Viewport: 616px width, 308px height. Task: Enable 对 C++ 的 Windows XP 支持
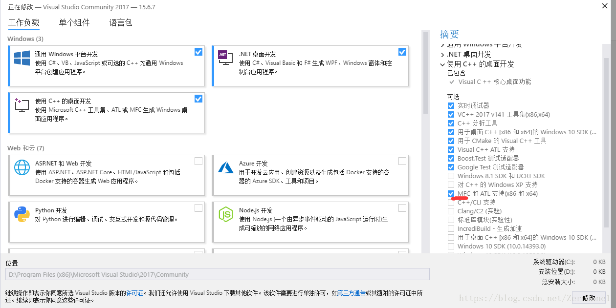pos(451,185)
